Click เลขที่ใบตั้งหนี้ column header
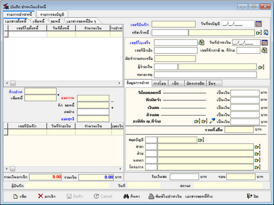 pos(27,28)
